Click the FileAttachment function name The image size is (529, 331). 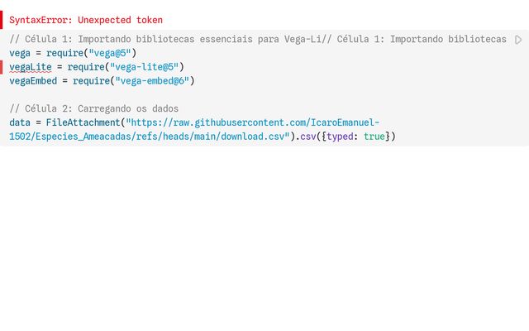(83, 122)
